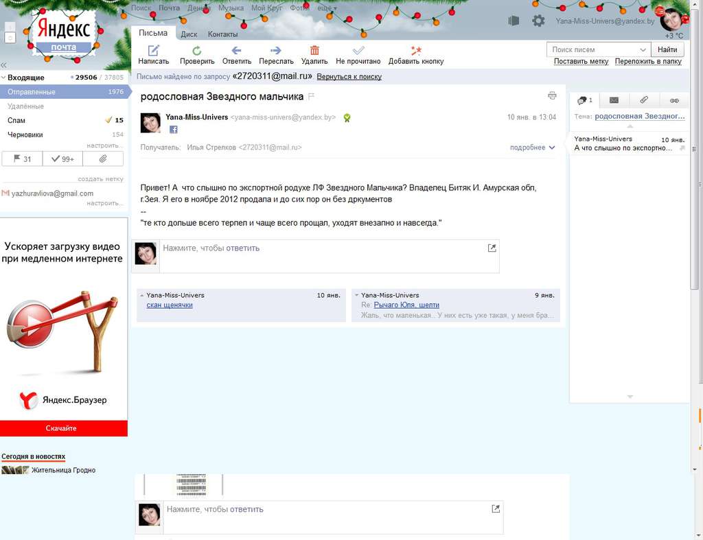Screen dimensions: 703x540
Task: Click the Яндекс Почта logo
Action: [64, 35]
